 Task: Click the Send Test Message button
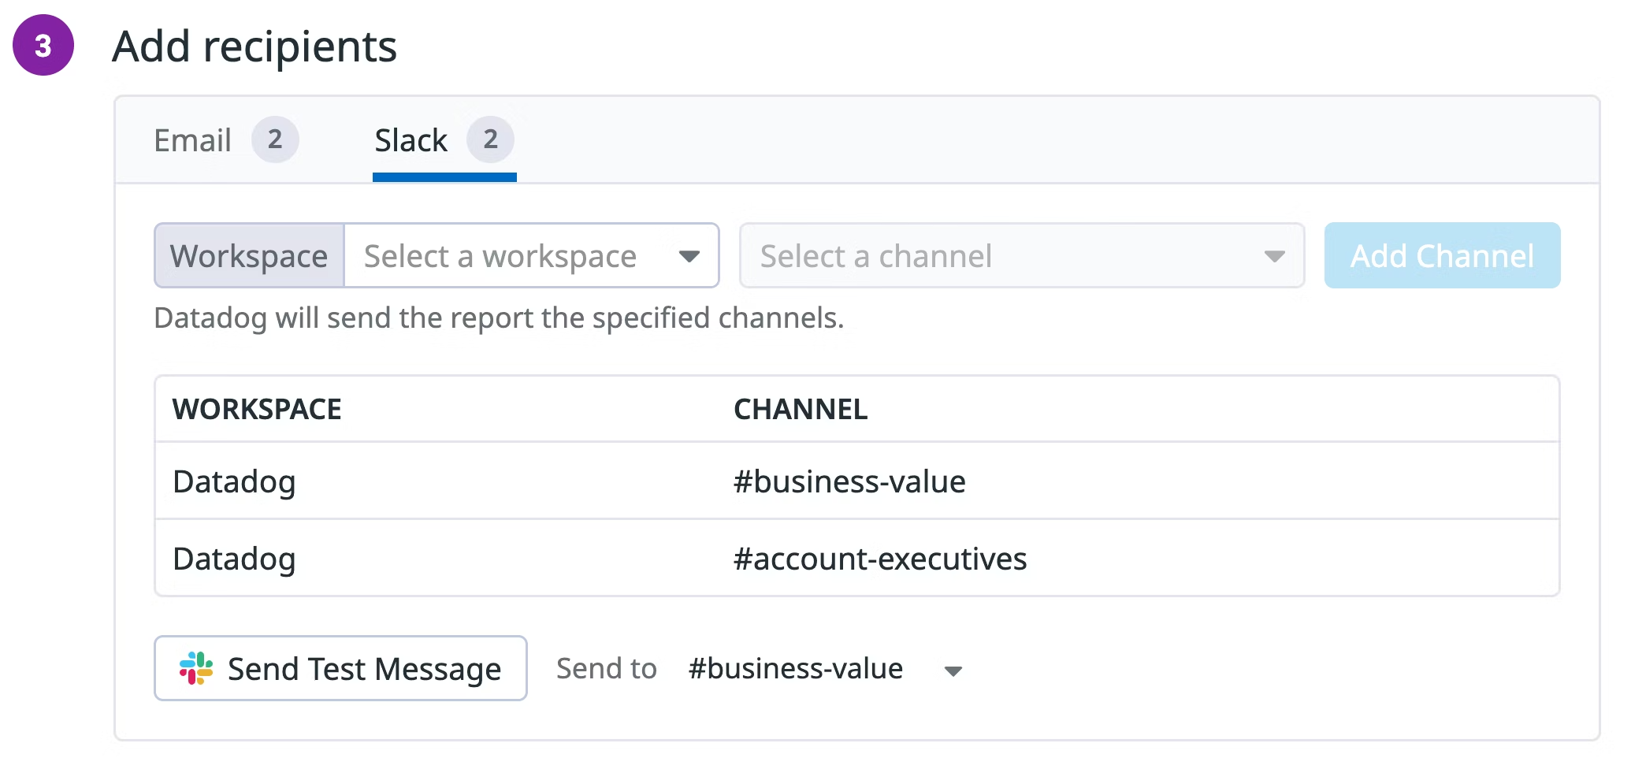(x=340, y=669)
